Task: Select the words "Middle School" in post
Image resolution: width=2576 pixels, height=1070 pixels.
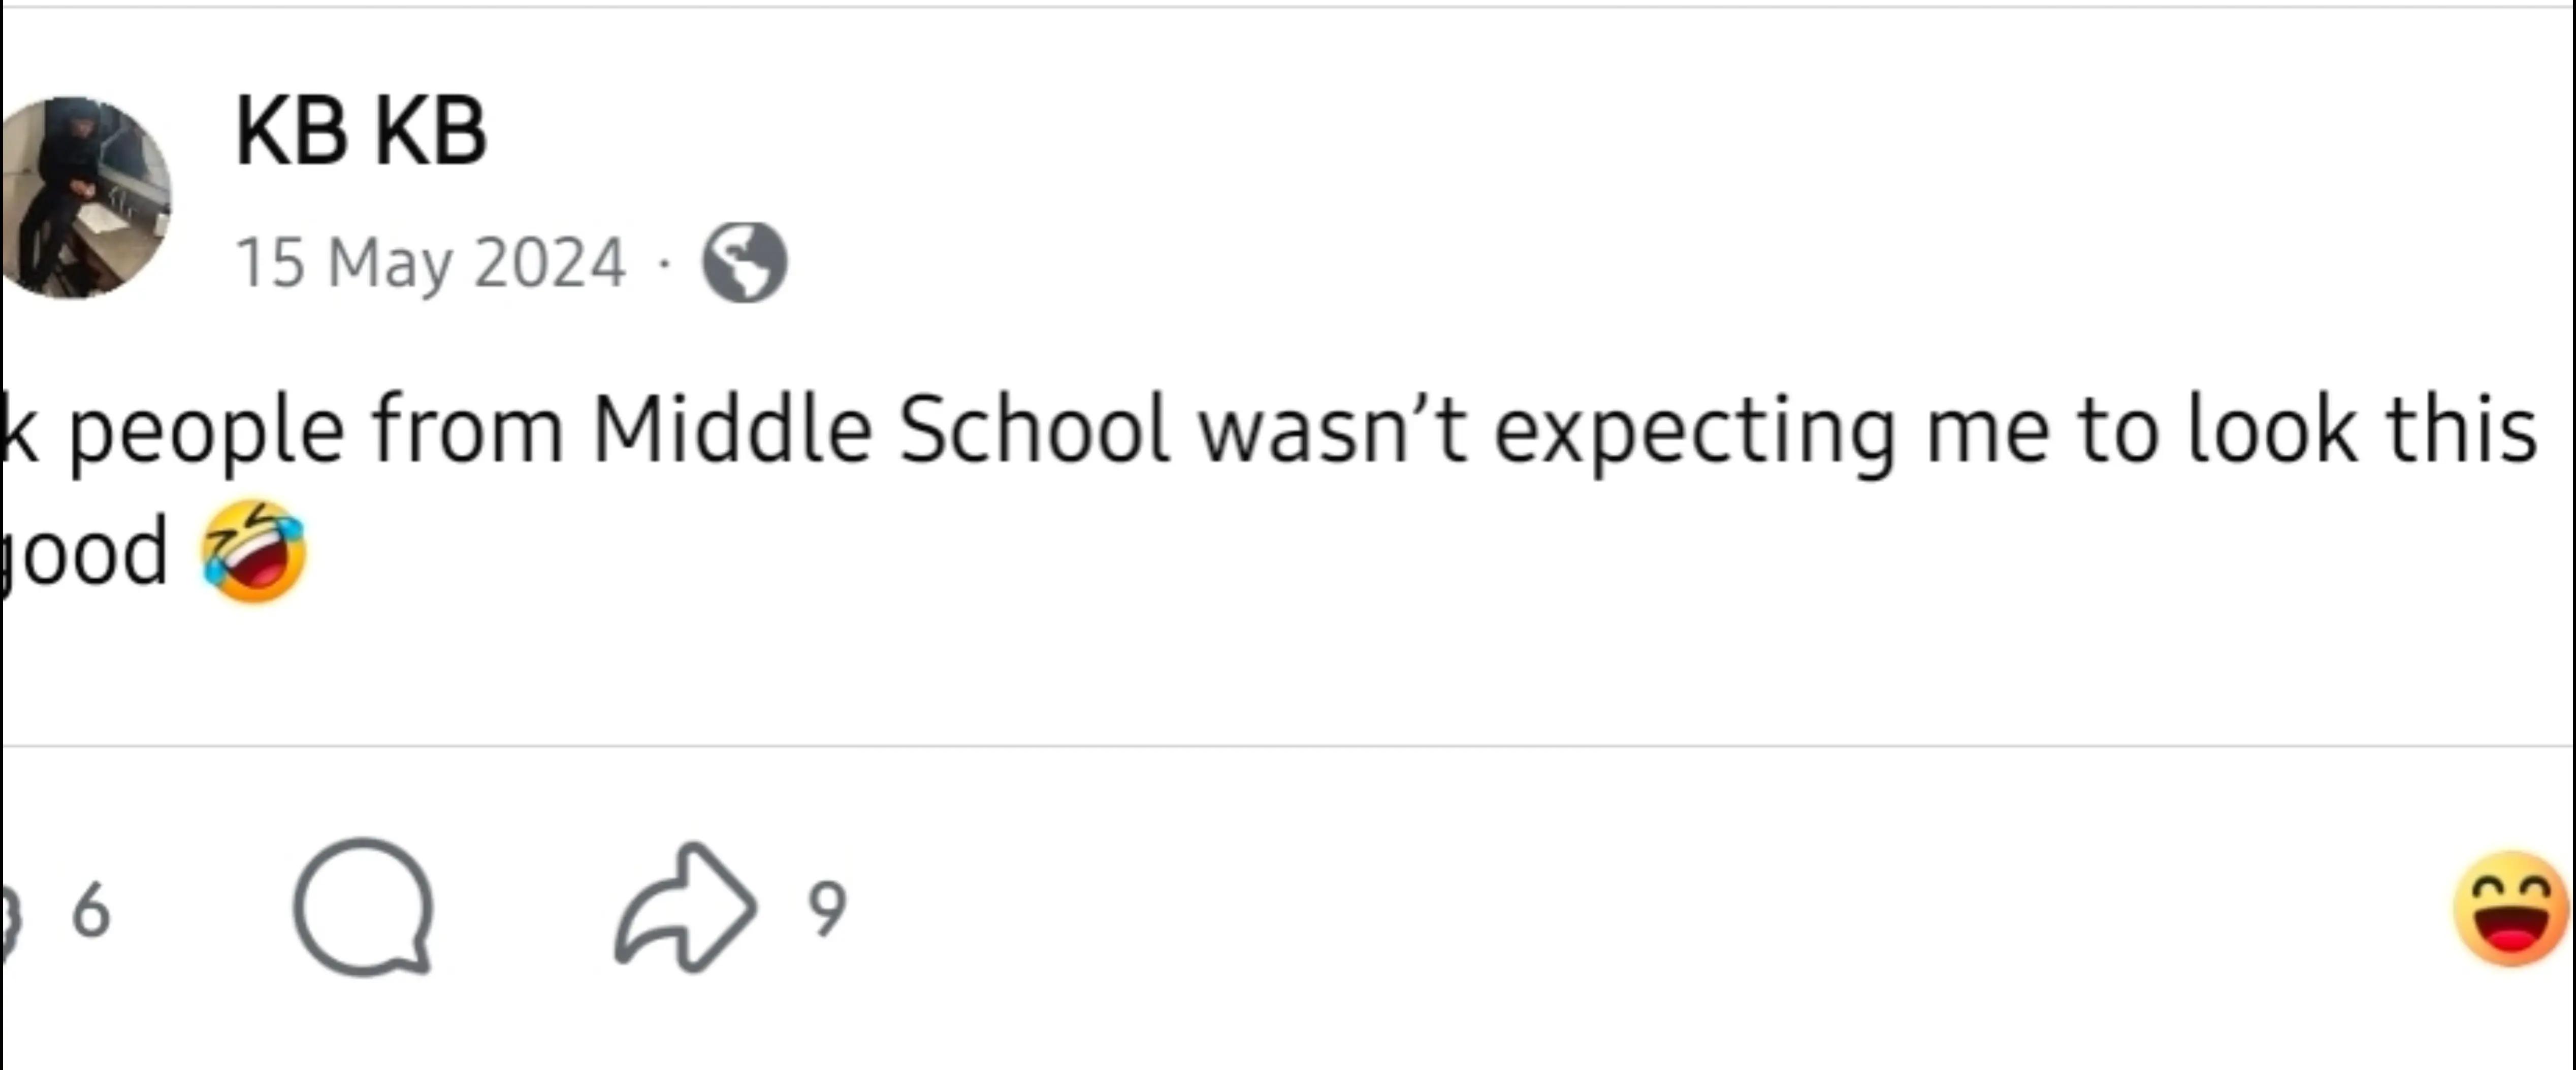Action: coord(881,429)
